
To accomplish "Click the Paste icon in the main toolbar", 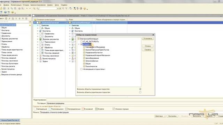I will [15, 8].
